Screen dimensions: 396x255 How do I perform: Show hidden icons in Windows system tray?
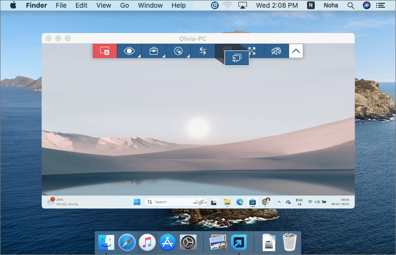tap(279, 202)
